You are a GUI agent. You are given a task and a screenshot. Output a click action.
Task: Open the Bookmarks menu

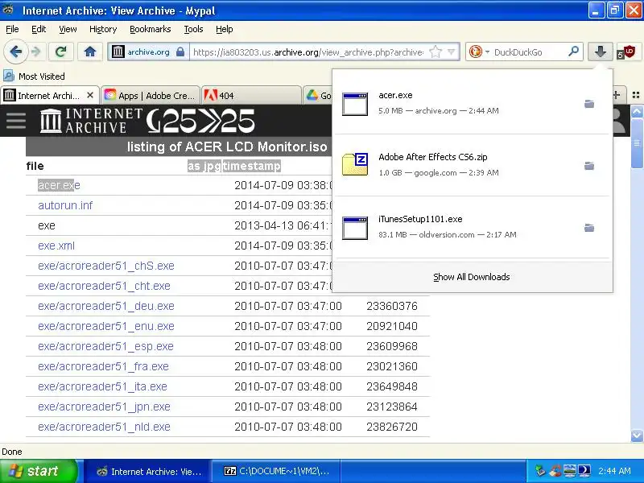151,29
